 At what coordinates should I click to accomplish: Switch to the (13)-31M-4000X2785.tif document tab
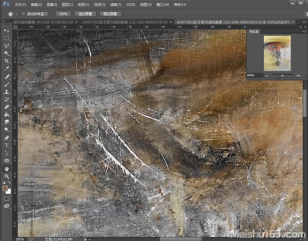[x=125, y=22]
